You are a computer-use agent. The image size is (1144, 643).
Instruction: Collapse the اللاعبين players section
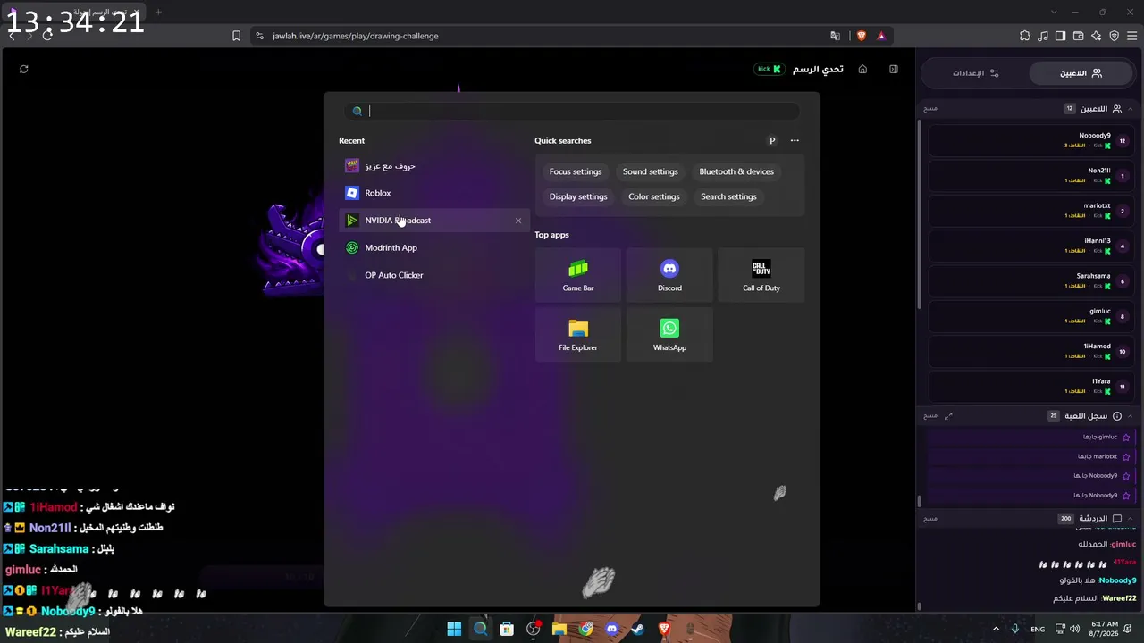coord(1130,109)
